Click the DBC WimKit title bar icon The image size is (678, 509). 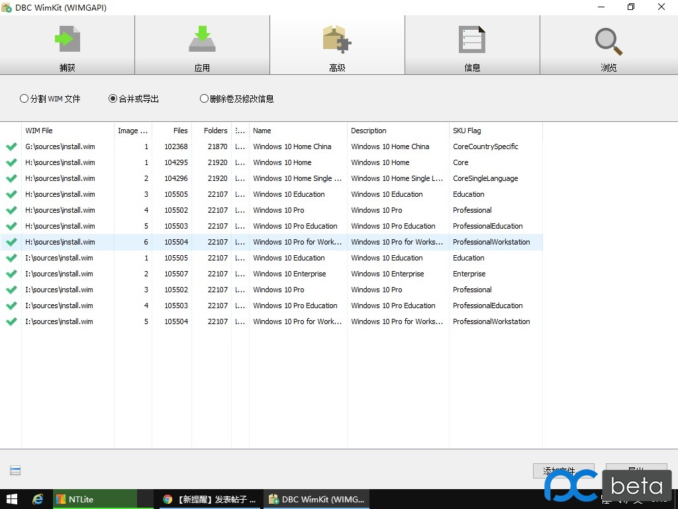(x=7, y=7)
